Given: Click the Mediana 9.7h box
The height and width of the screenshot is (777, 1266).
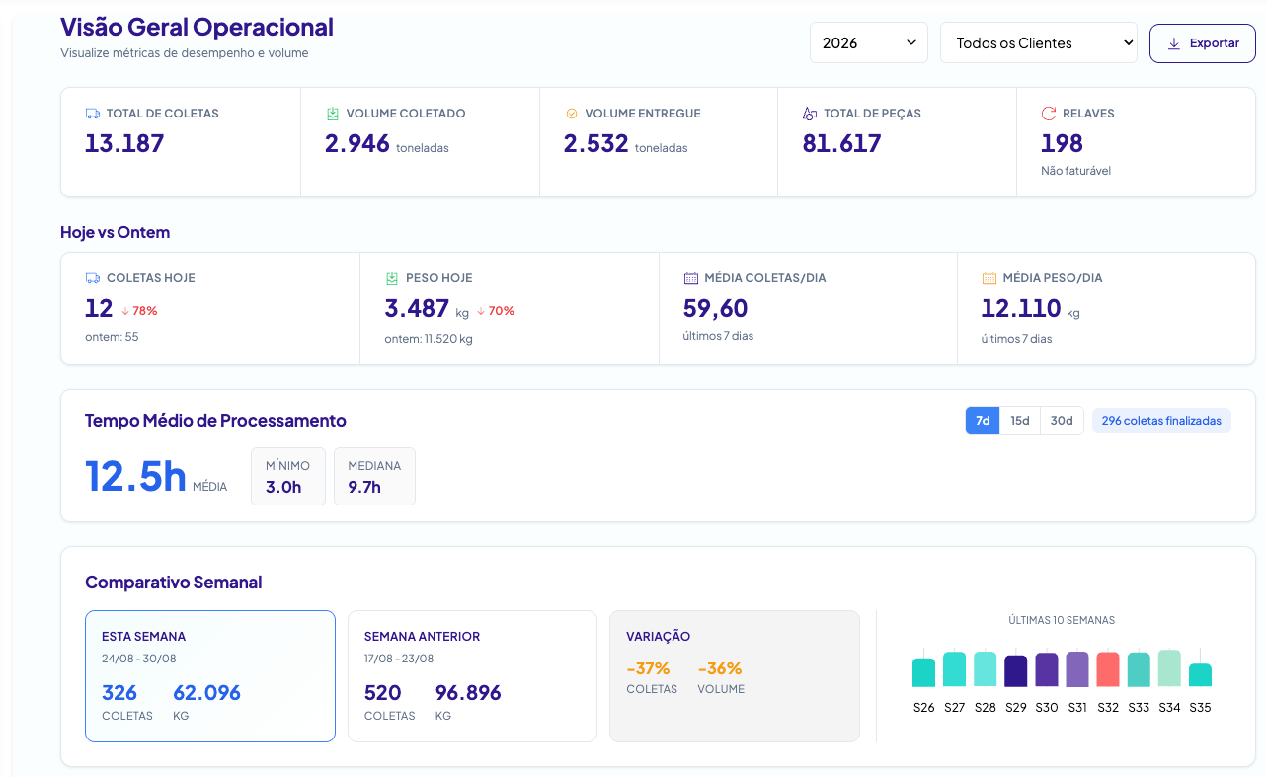Looking at the screenshot, I should (x=374, y=476).
